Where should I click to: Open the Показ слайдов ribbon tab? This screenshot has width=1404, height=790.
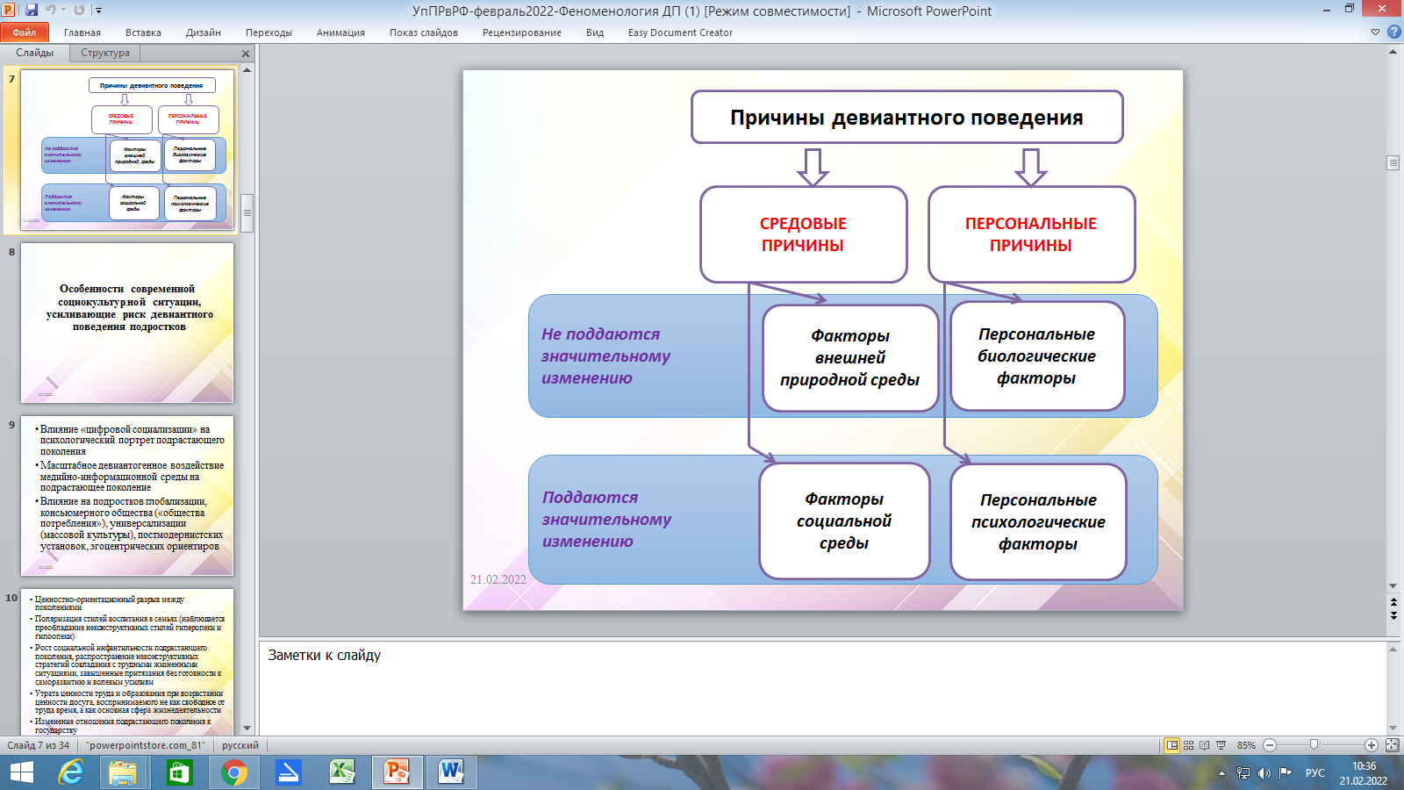tap(424, 32)
